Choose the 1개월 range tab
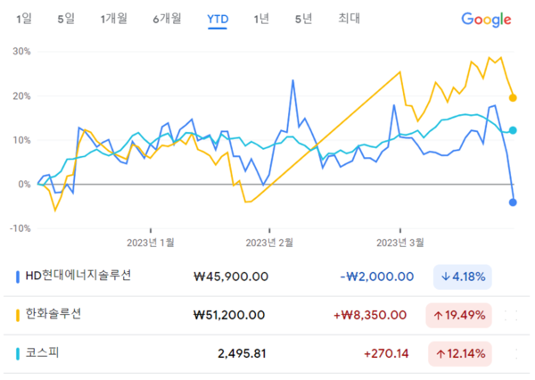 pos(114,18)
